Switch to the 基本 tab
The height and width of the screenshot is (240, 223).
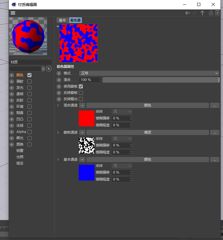click(x=62, y=20)
